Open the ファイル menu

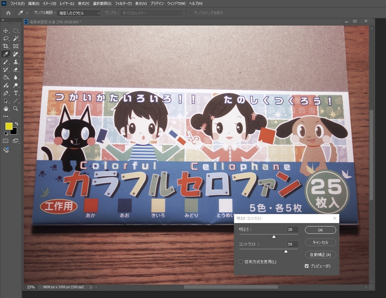pos(18,4)
